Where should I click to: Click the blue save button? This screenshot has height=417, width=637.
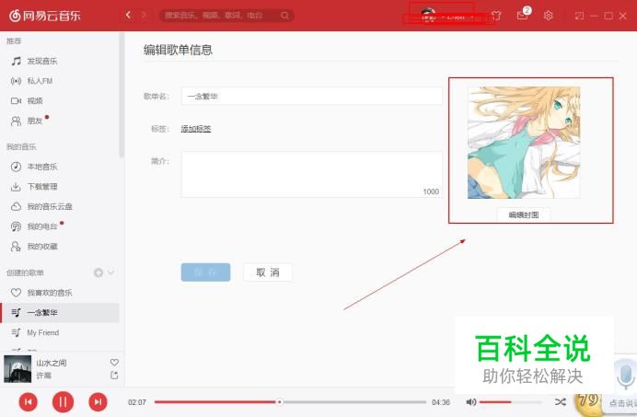(x=205, y=272)
